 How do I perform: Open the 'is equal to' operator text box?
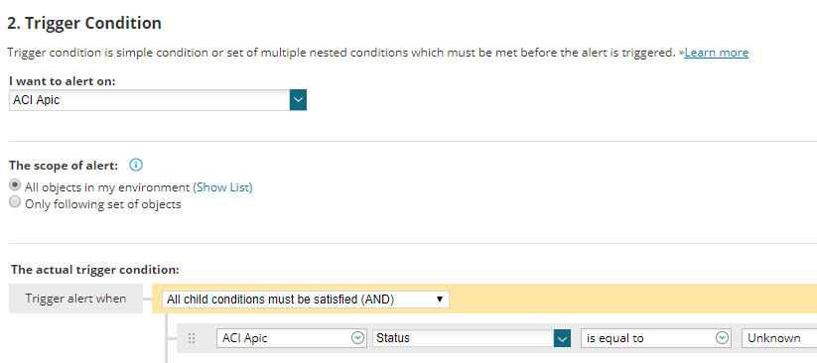(654, 338)
